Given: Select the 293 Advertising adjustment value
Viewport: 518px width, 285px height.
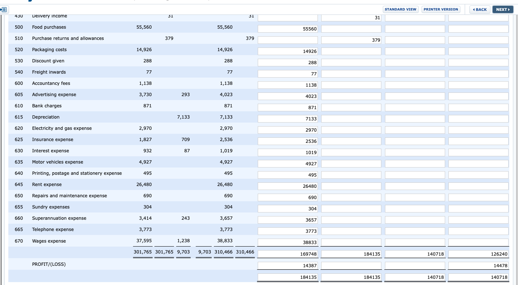Looking at the screenshot, I should click(186, 95).
